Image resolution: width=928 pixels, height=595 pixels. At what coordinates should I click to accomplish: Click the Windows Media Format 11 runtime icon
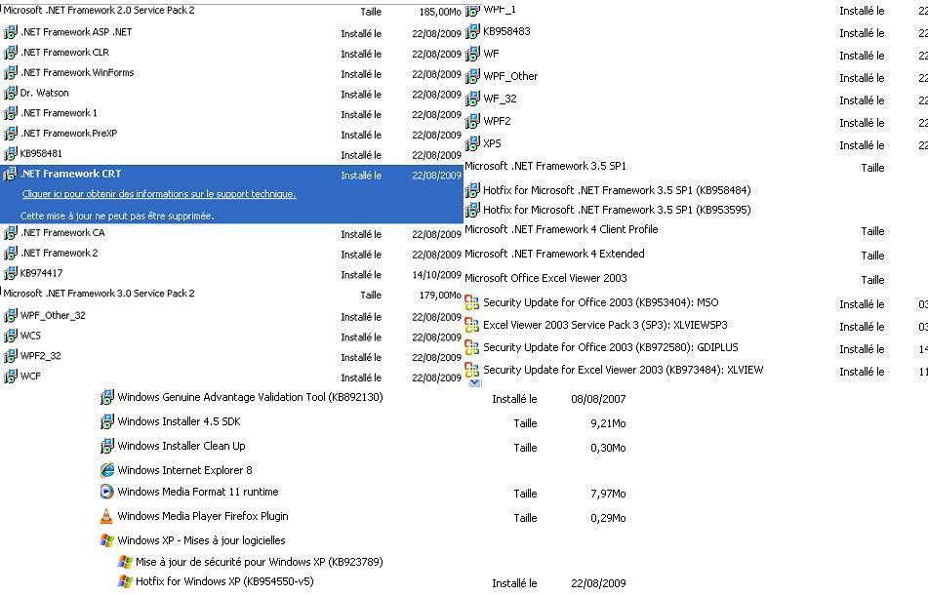pos(106,492)
